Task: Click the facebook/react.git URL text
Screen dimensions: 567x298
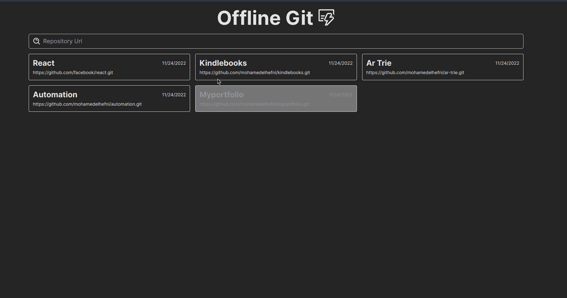Action: pyautogui.click(x=73, y=72)
